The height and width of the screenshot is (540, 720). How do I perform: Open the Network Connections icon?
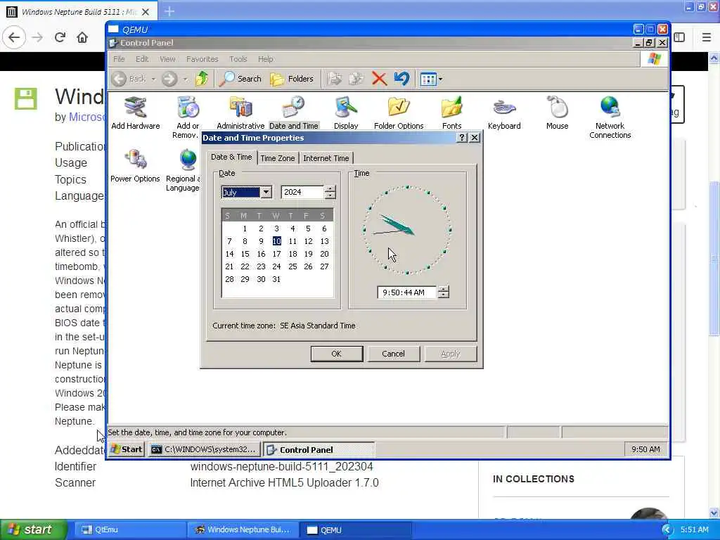[610, 117]
